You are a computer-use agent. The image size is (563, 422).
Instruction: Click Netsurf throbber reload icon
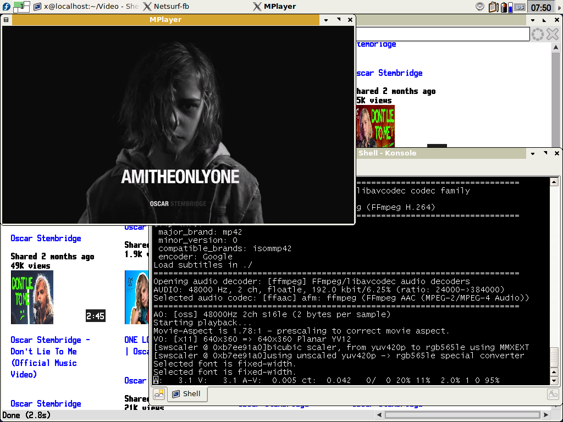tap(538, 34)
